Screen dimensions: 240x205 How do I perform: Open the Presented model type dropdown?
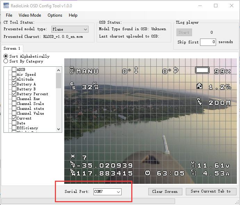(70, 29)
